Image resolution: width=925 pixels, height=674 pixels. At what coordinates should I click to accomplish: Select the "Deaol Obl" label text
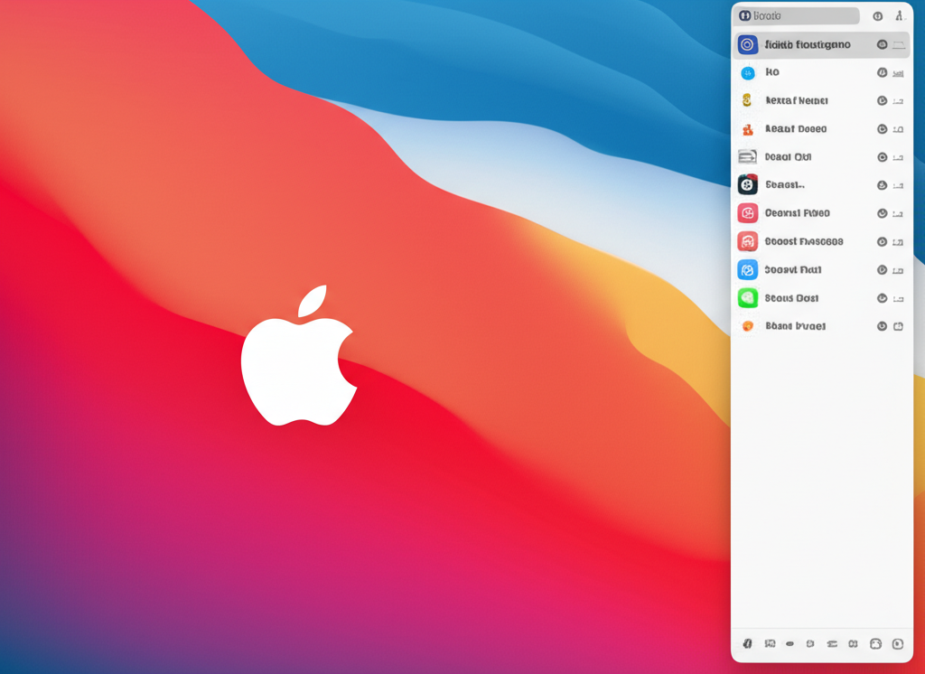(x=788, y=157)
